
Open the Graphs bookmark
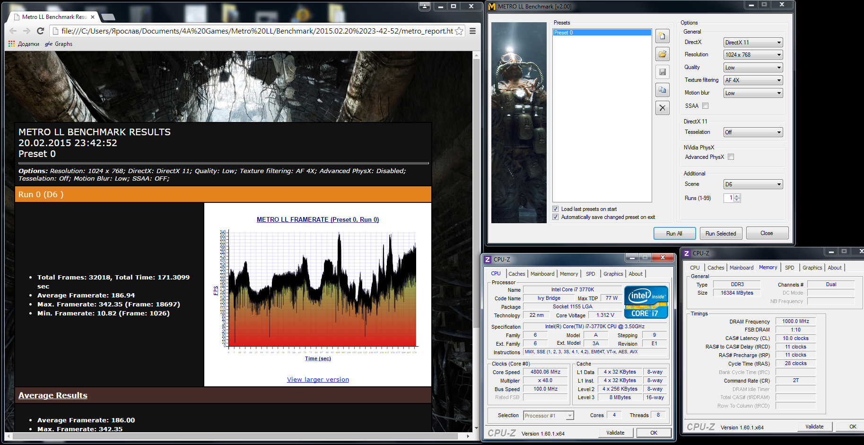(59, 44)
